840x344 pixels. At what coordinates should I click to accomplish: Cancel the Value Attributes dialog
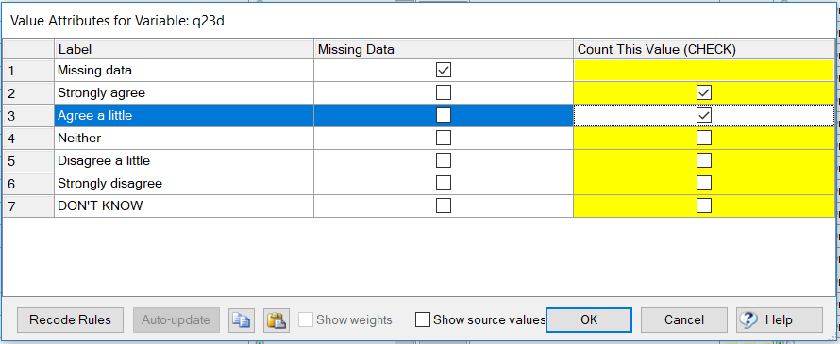point(684,319)
